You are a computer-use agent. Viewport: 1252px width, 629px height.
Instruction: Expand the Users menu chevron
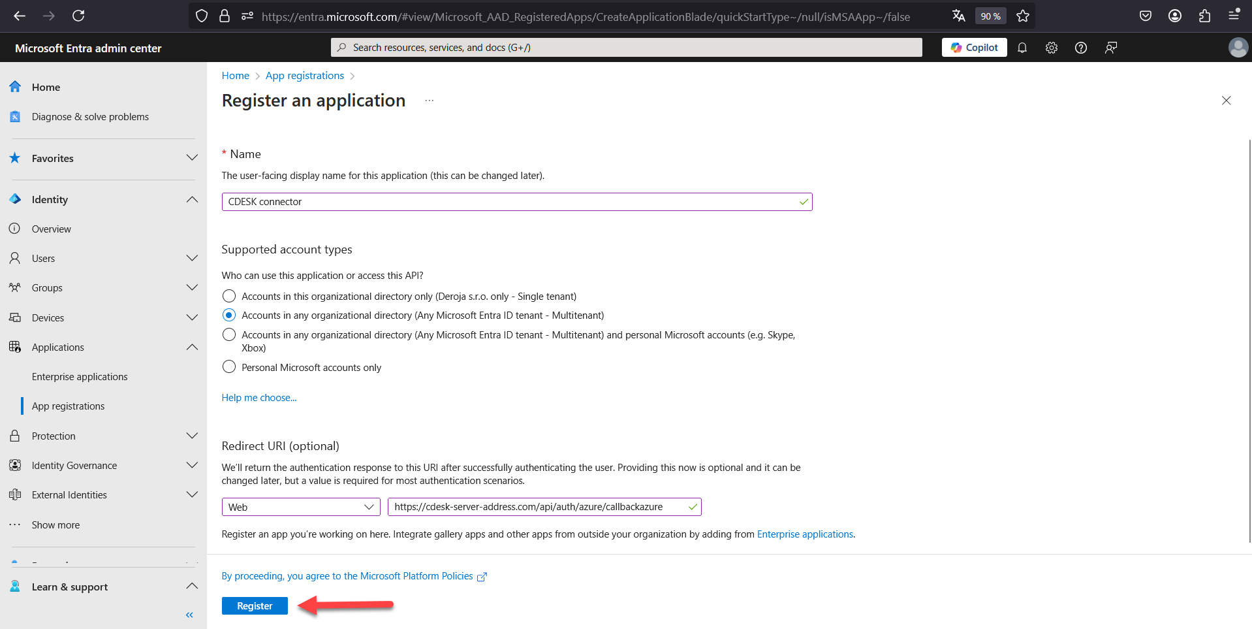pyautogui.click(x=192, y=258)
